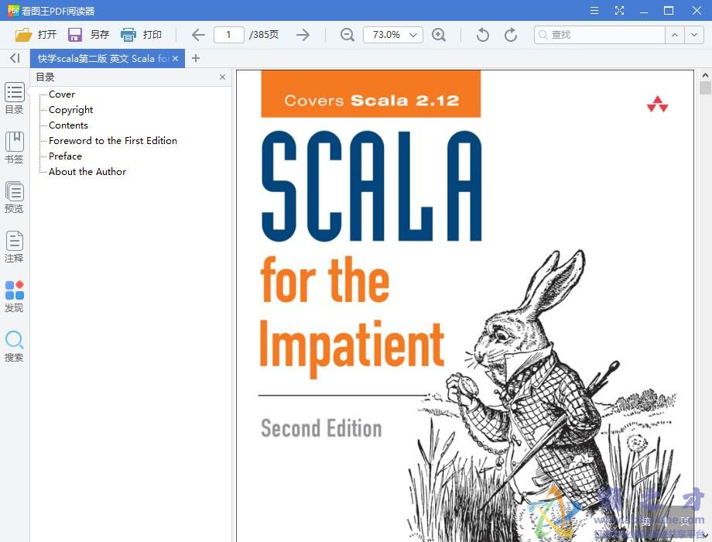Add a new tab with plus button
This screenshot has width=712, height=542.
[x=196, y=58]
